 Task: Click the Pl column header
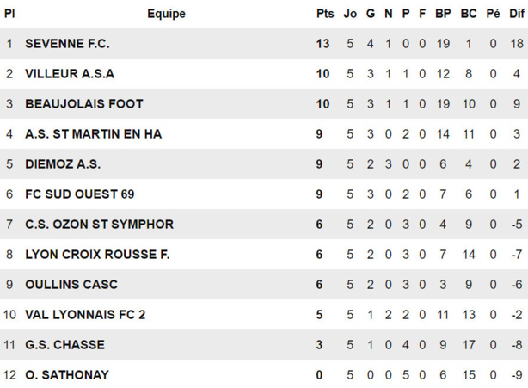tap(9, 14)
